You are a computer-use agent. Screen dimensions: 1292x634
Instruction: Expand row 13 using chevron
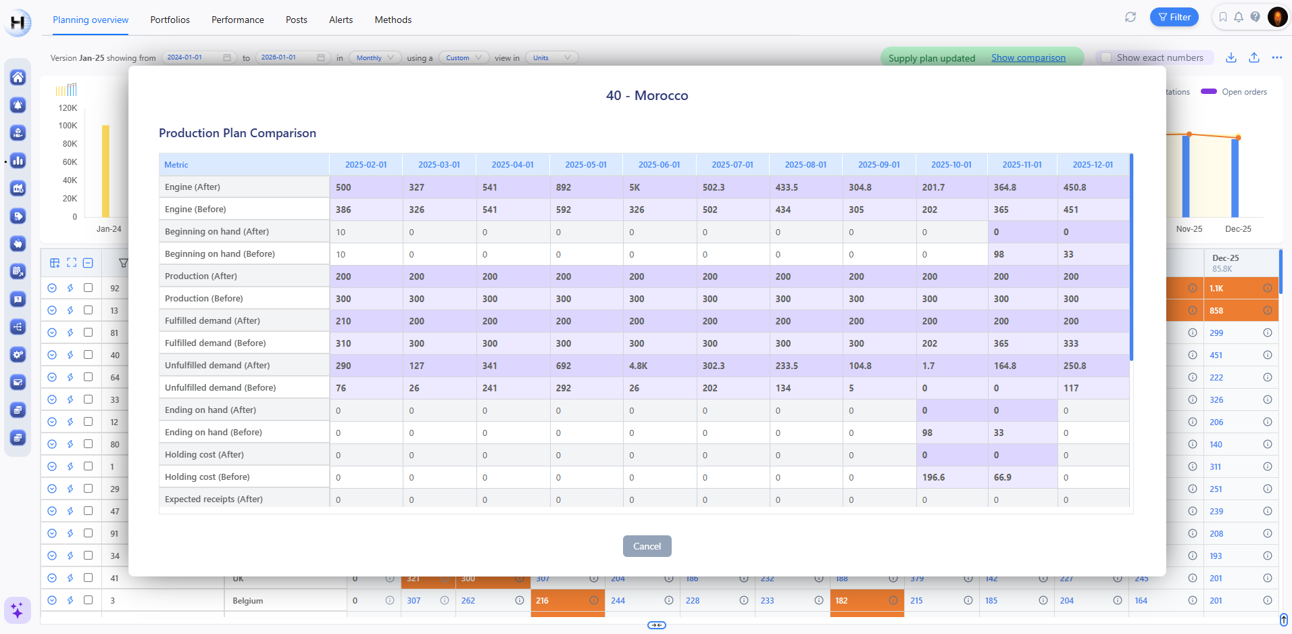point(52,310)
